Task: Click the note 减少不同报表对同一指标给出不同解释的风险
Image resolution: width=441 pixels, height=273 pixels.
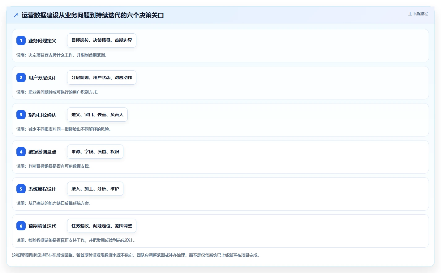Action: tap(64, 129)
